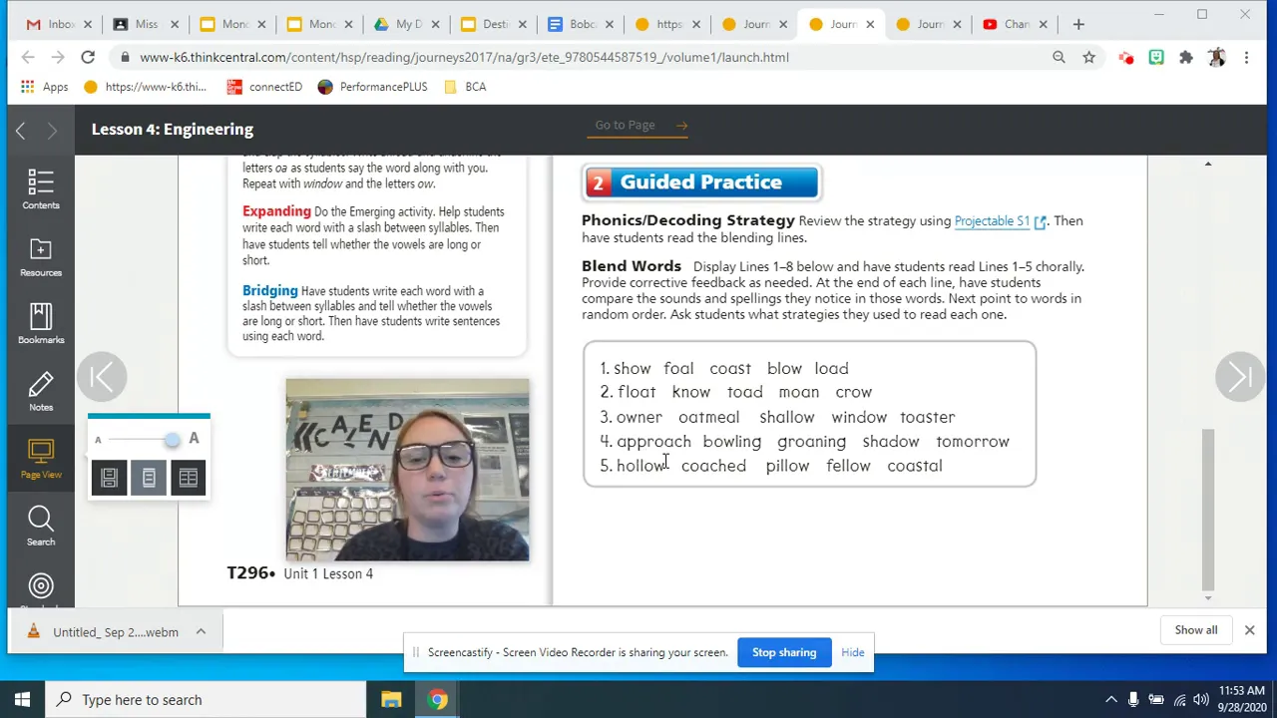Go to next page with right arrow
This screenshot has height=718, width=1277.
pyautogui.click(x=1240, y=377)
